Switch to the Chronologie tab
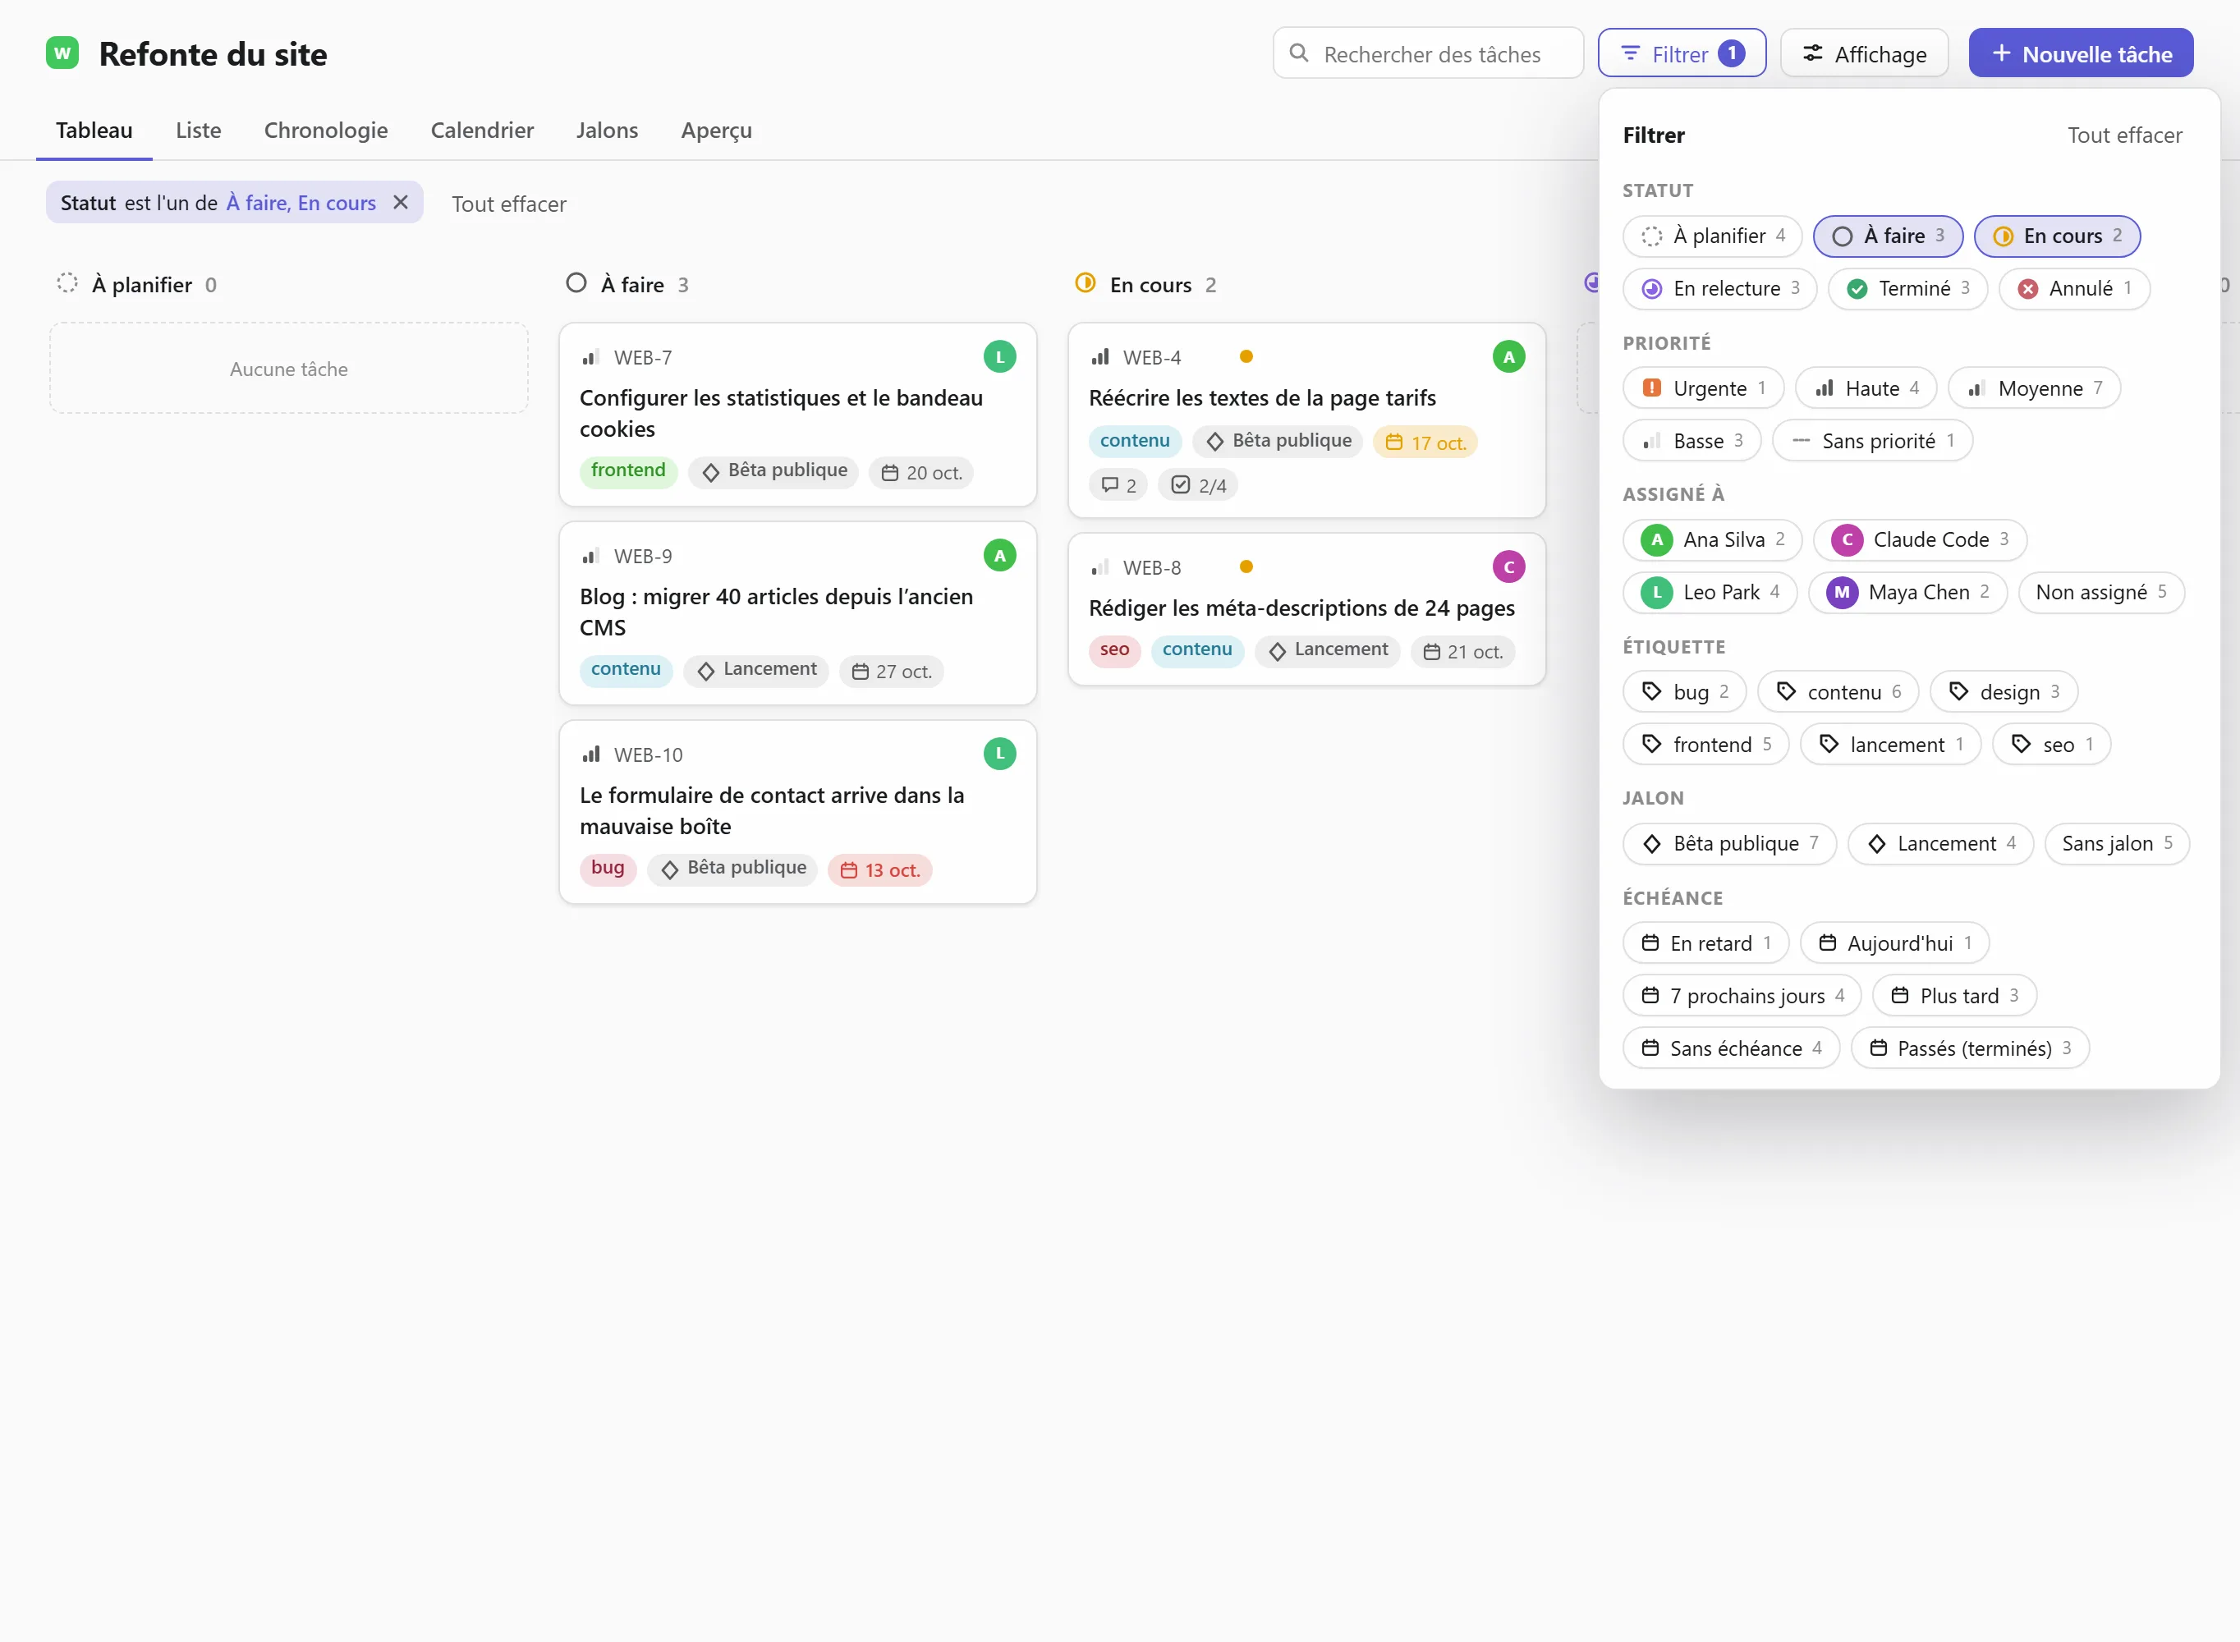2240x1642 pixels. 326,131
